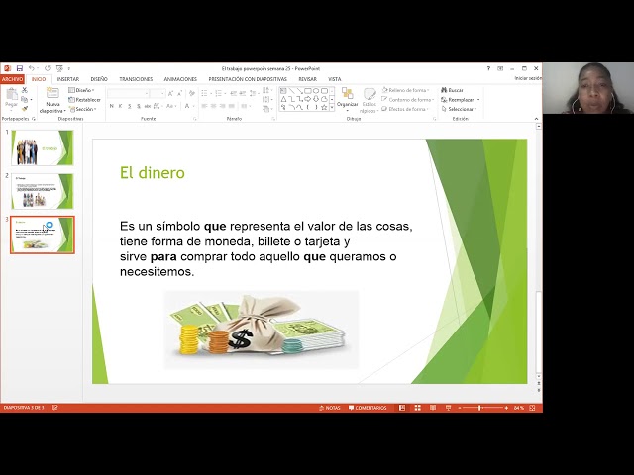Toggle text shadow formatting
Image resolution: width=634 pixels, height=475 pixels.
pyautogui.click(x=139, y=106)
